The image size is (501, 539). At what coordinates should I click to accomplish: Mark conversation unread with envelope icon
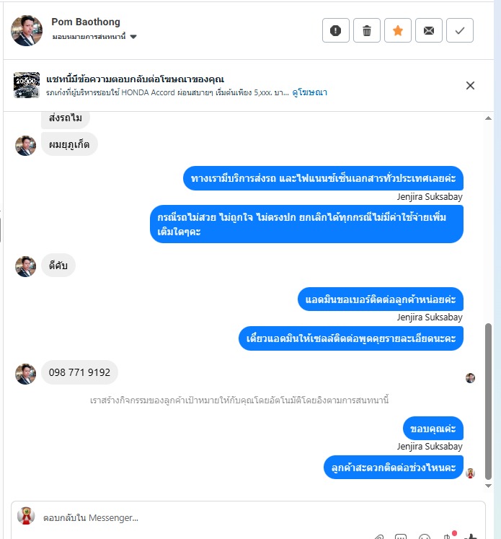(428, 30)
